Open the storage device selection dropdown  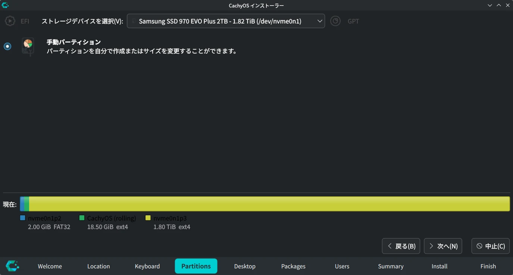[x=225, y=21]
